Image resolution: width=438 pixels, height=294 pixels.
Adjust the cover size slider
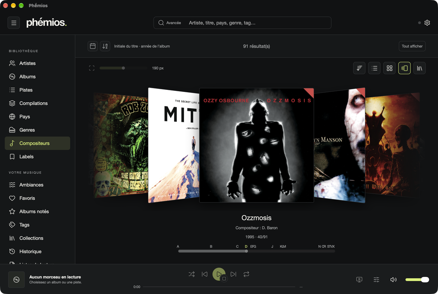point(123,68)
